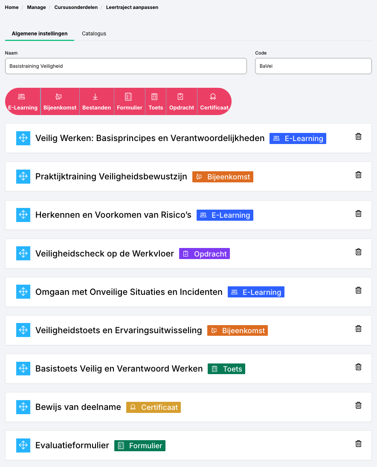Add an E-Learning item from the toolbar

click(23, 102)
